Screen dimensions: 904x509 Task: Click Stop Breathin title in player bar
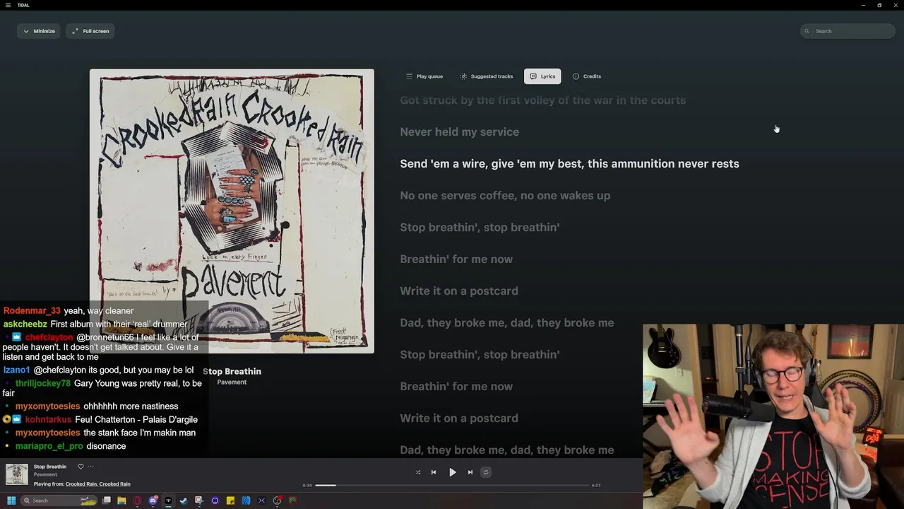point(50,467)
